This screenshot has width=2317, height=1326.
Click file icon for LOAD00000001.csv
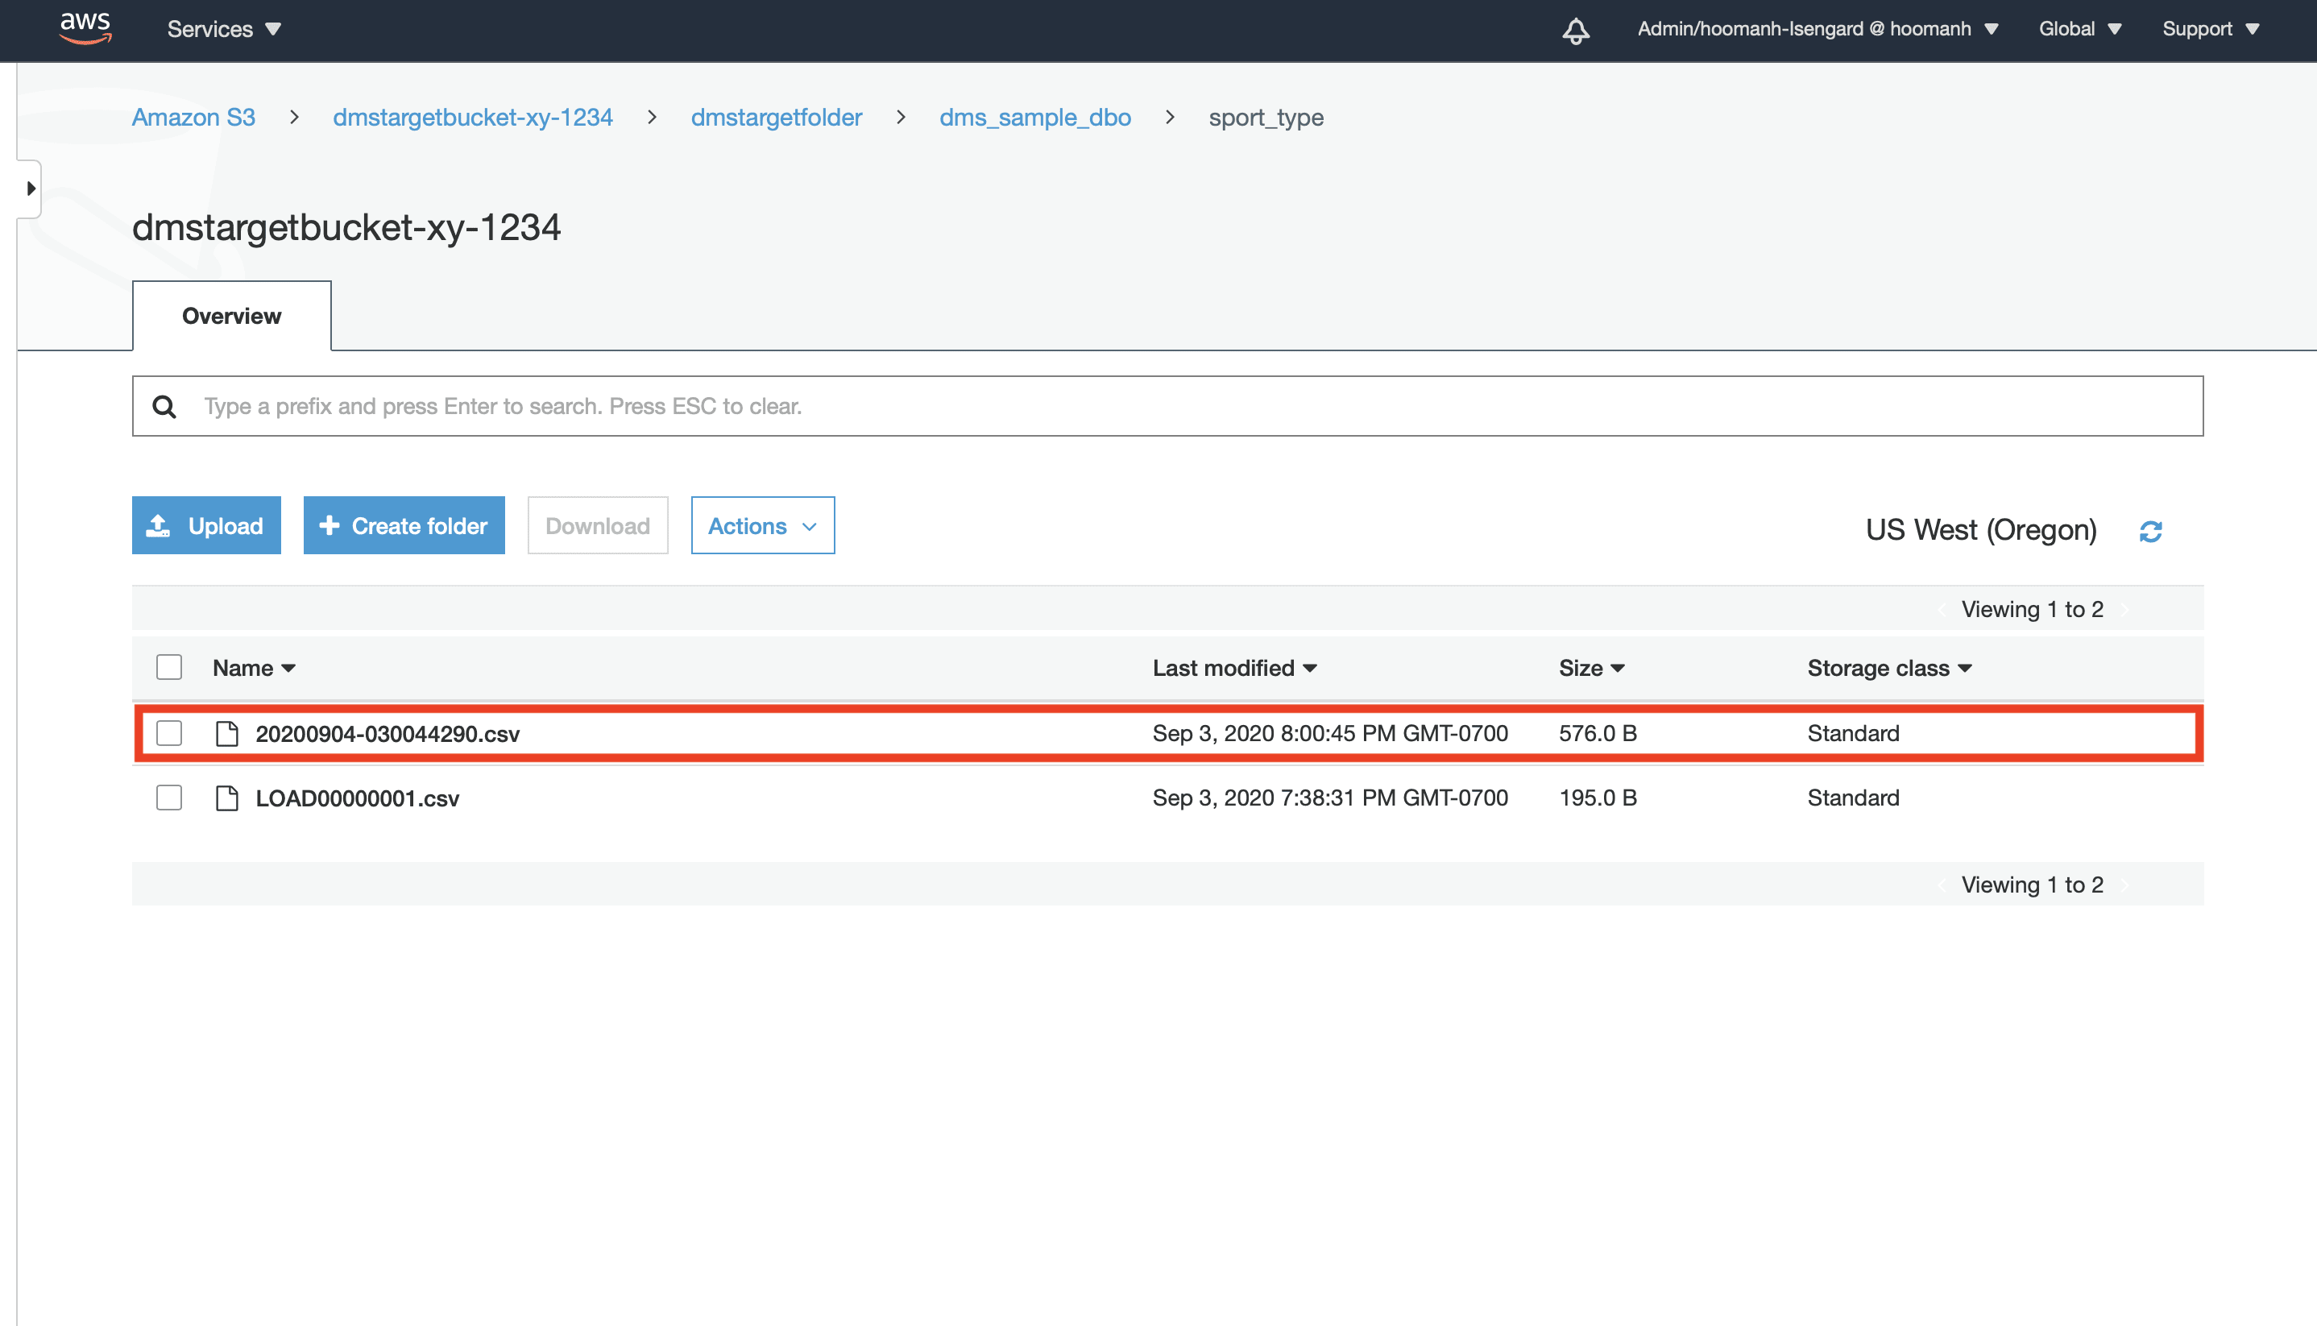[x=226, y=798]
